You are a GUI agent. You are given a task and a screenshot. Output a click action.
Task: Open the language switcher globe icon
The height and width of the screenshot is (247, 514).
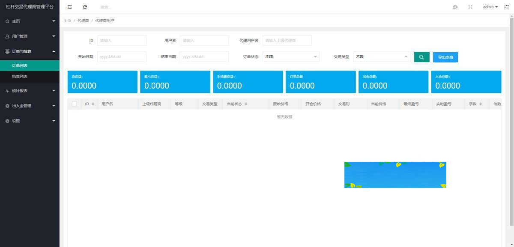click(455, 7)
